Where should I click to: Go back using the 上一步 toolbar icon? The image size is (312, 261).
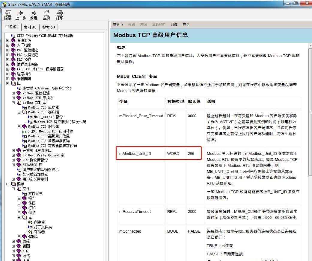click(x=20, y=14)
